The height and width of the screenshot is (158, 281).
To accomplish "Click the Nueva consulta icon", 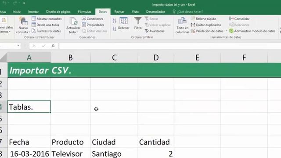I will point(23,21).
